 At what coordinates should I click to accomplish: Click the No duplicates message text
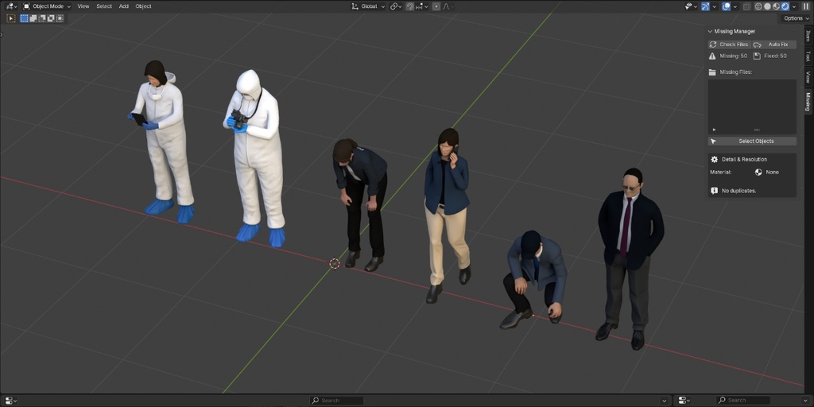738,191
